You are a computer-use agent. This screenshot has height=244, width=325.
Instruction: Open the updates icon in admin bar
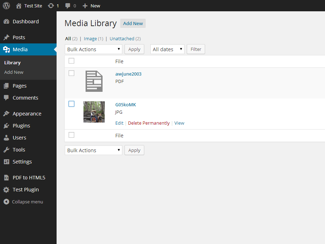tap(51, 6)
